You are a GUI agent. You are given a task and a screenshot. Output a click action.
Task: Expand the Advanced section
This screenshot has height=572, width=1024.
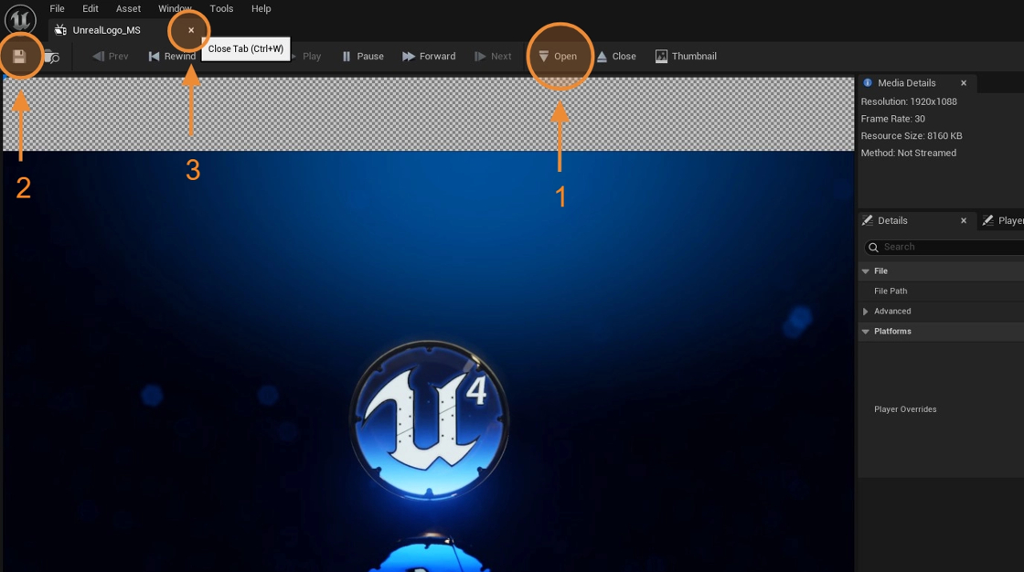click(865, 312)
